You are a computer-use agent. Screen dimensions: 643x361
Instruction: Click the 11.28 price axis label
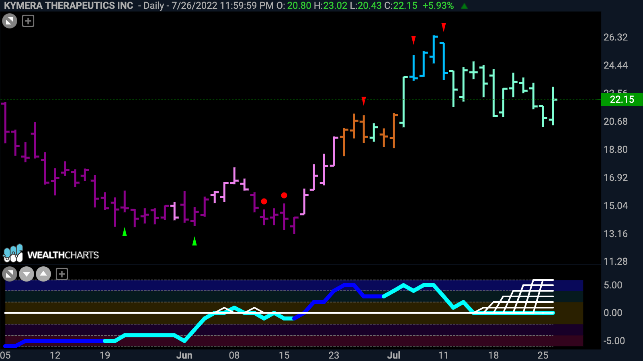(615, 262)
